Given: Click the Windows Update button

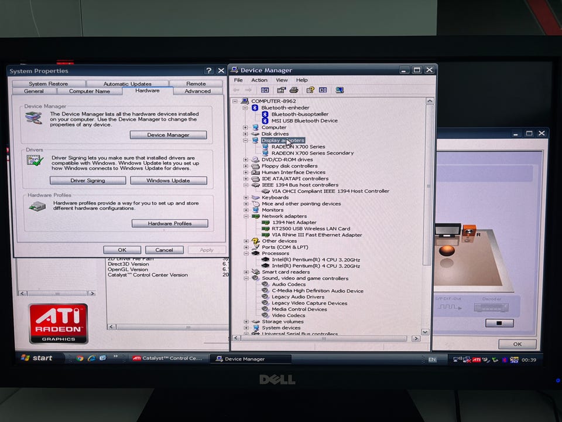Looking at the screenshot, I should (x=169, y=181).
